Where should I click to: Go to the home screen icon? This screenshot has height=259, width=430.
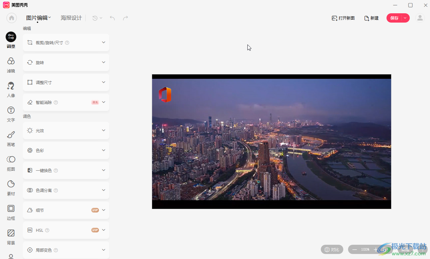pyautogui.click(x=12, y=18)
